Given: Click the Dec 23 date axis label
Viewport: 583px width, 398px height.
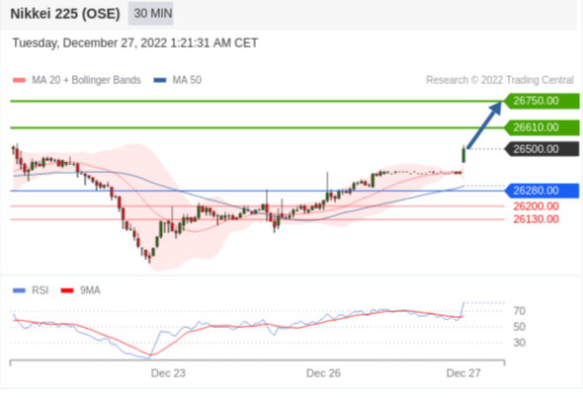Looking at the screenshot, I should coord(168,373).
